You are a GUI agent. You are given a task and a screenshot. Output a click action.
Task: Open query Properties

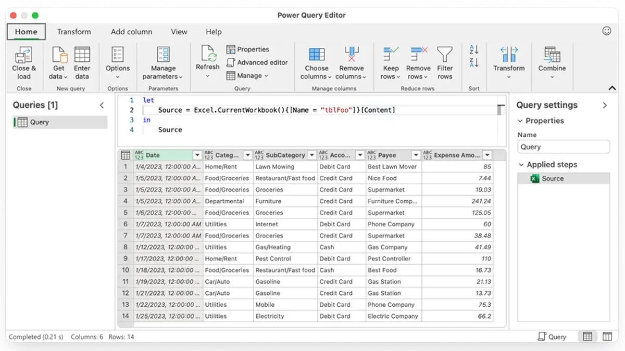(248, 49)
